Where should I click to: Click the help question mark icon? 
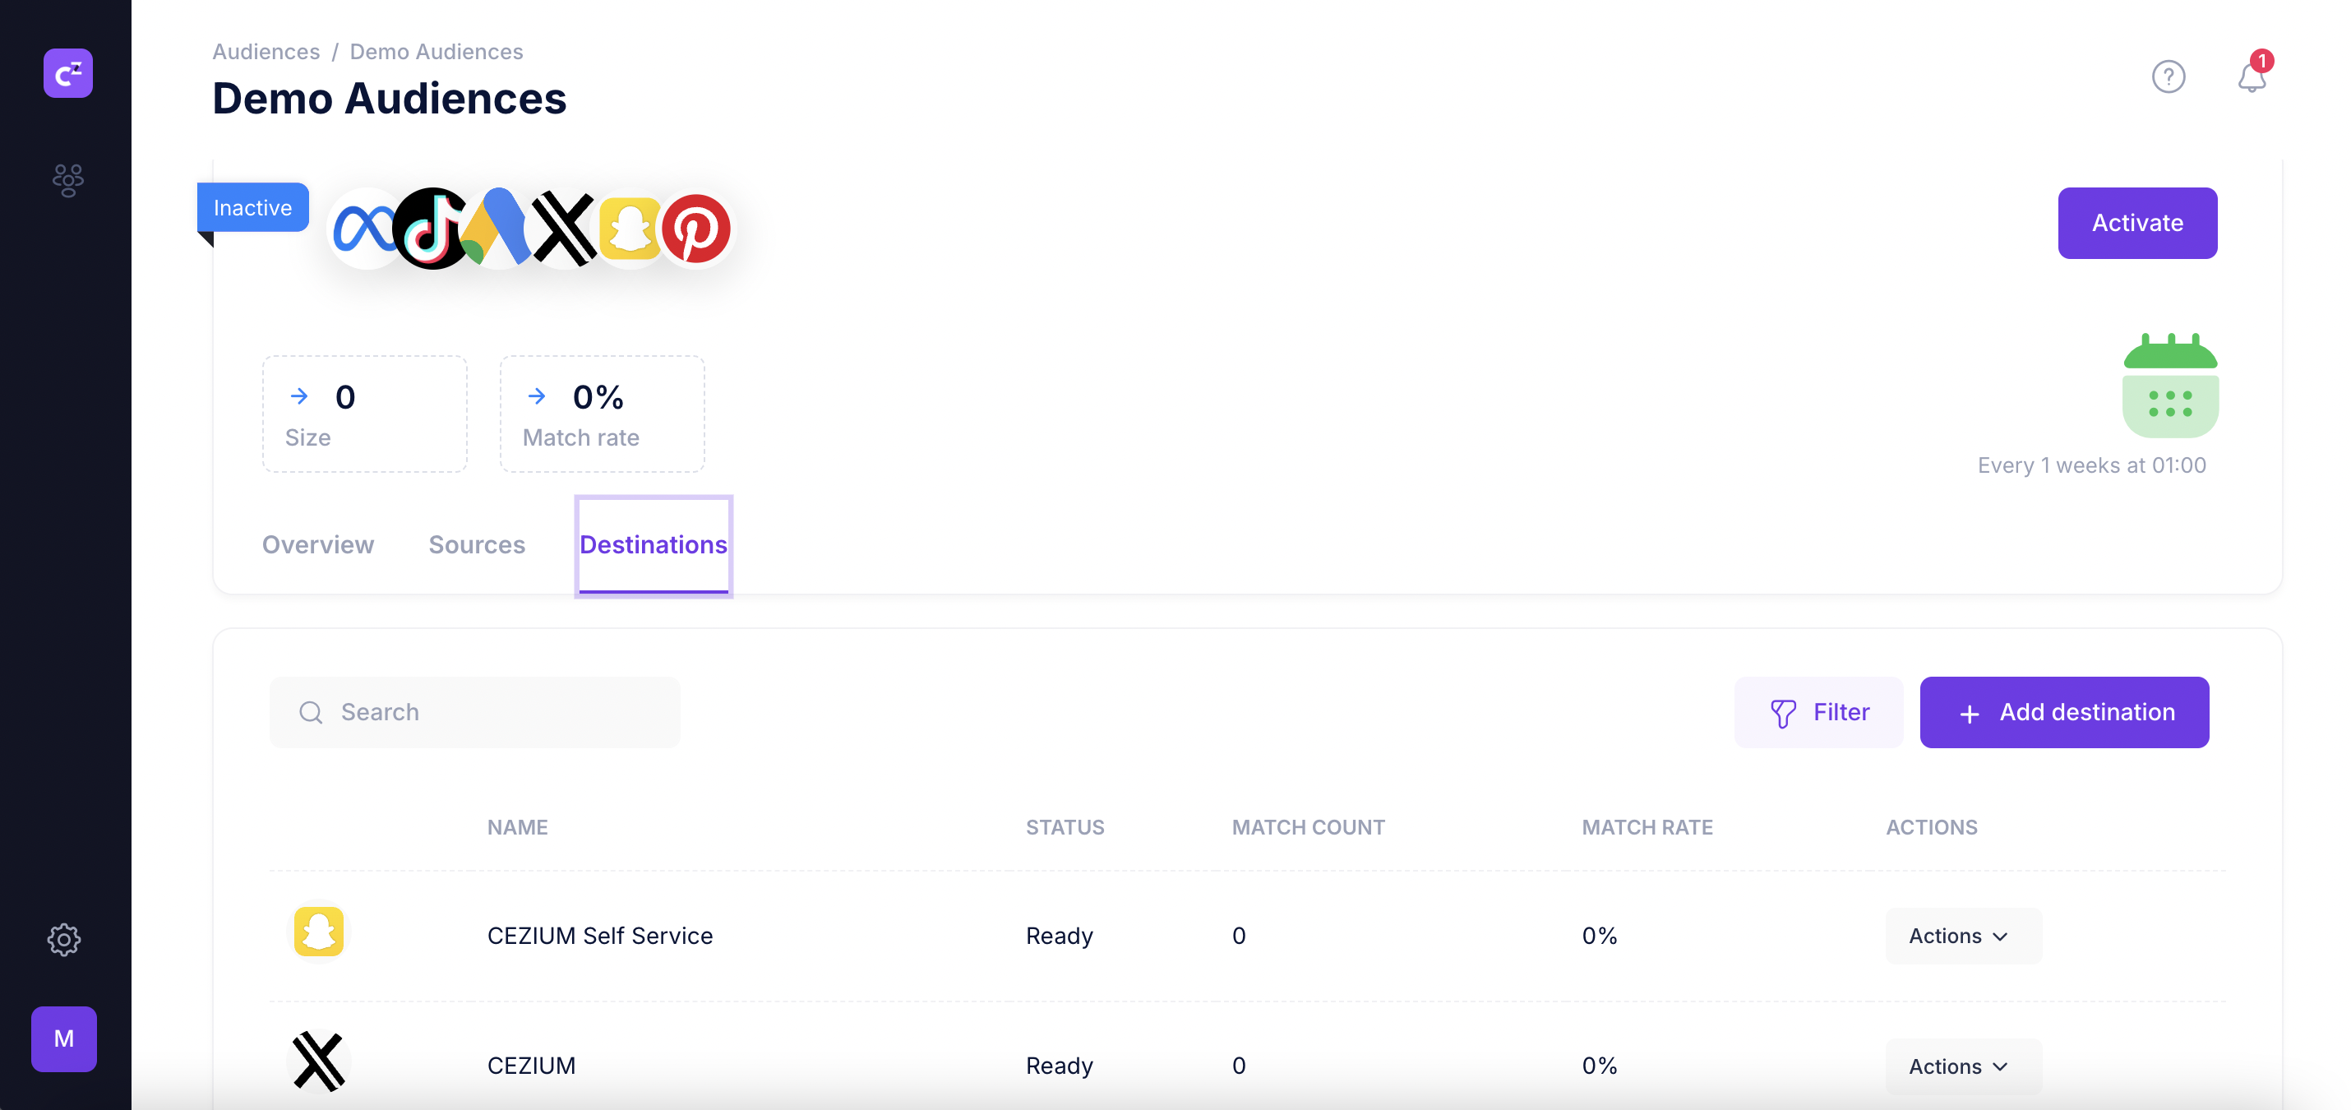2168,76
